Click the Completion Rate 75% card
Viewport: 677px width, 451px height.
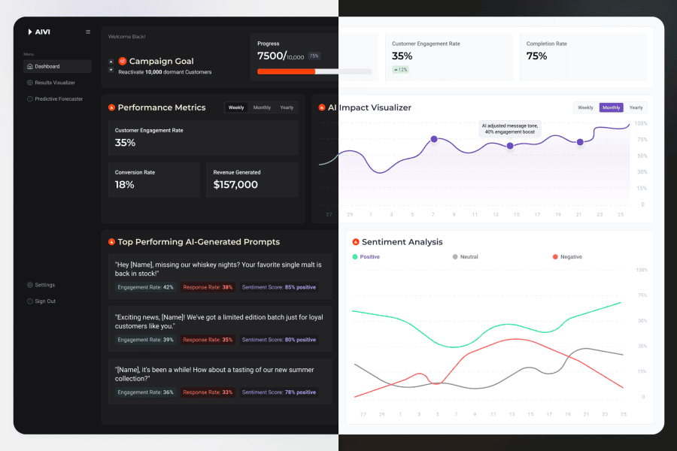[x=584, y=57]
